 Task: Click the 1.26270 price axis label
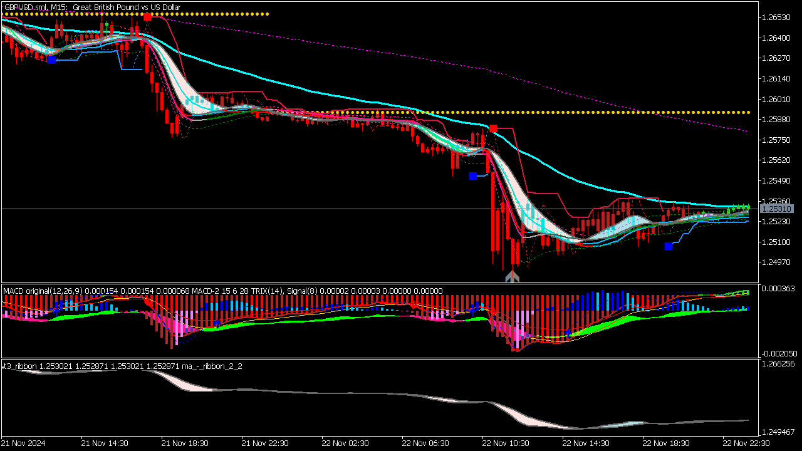tap(775, 58)
